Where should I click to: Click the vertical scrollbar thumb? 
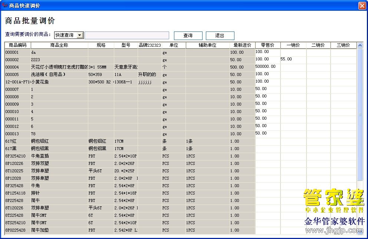360,114
